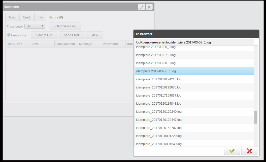Viewport: 266px width, 162px height.
Task: Select idempiere_20170120143707.log
Action: 194,128
